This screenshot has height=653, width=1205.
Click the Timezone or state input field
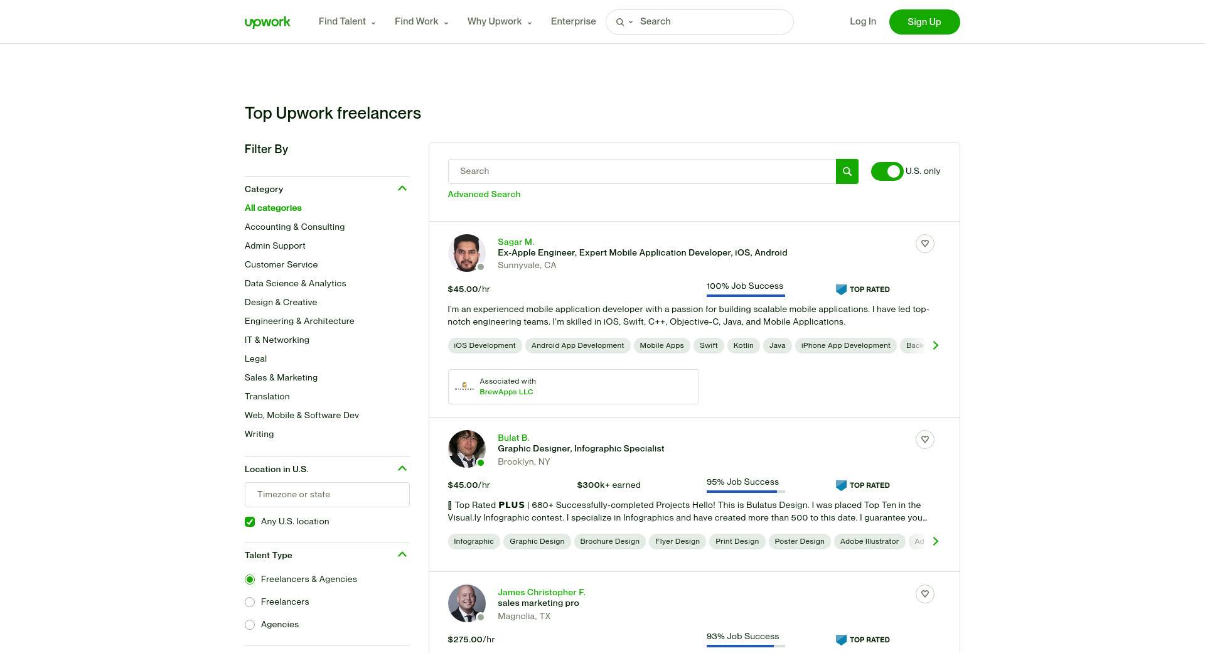[x=327, y=495]
